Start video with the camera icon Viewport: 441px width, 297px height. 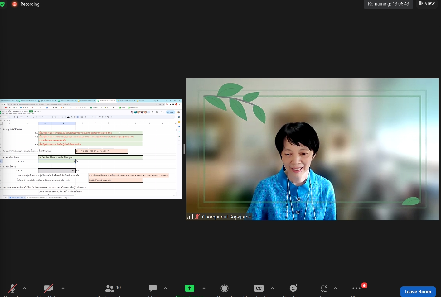(x=48, y=288)
